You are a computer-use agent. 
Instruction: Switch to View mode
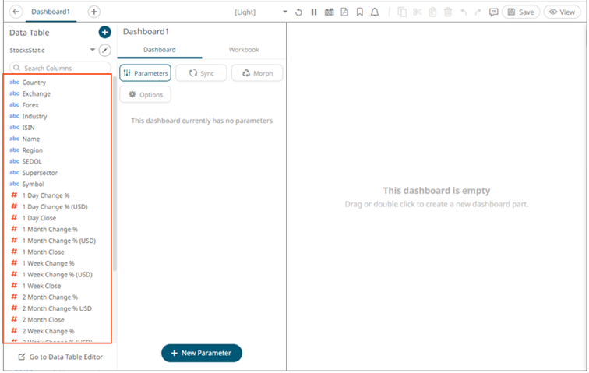point(562,12)
